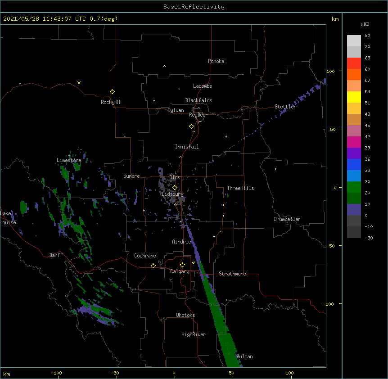Image resolution: width=388 pixels, height=379 pixels.
Task: Click the 50 tick on the right axis
Action: [333, 129]
